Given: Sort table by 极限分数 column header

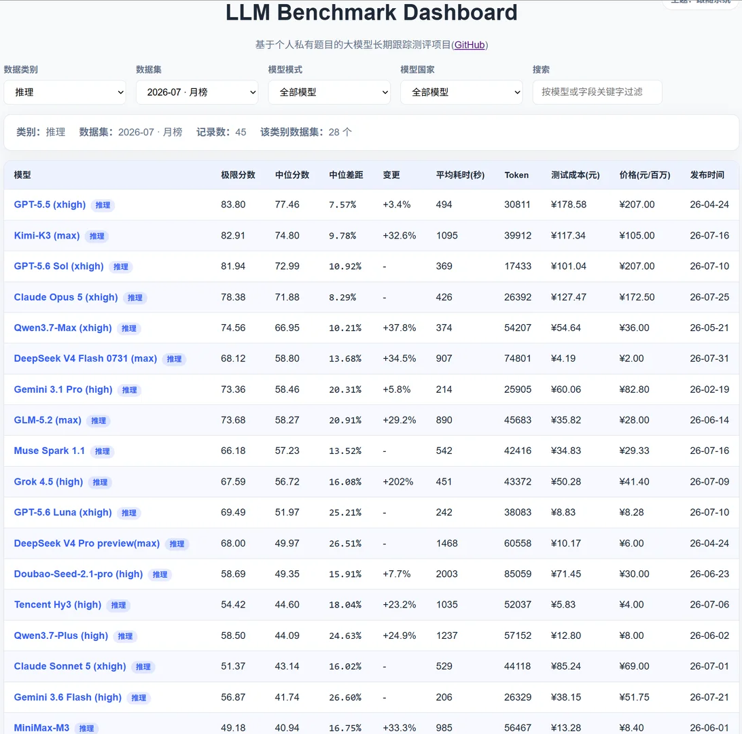Looking at the screenshot, I should point(238,175).
